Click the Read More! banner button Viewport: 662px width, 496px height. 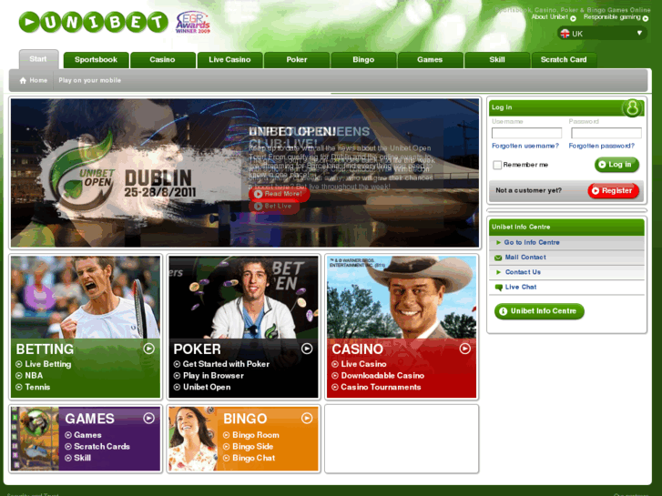point(279,194)
